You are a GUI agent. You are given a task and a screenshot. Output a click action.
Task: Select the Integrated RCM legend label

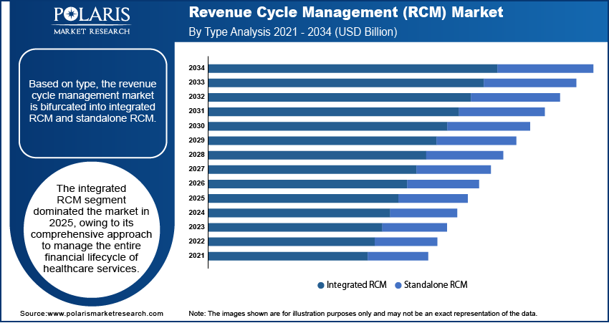356,285
